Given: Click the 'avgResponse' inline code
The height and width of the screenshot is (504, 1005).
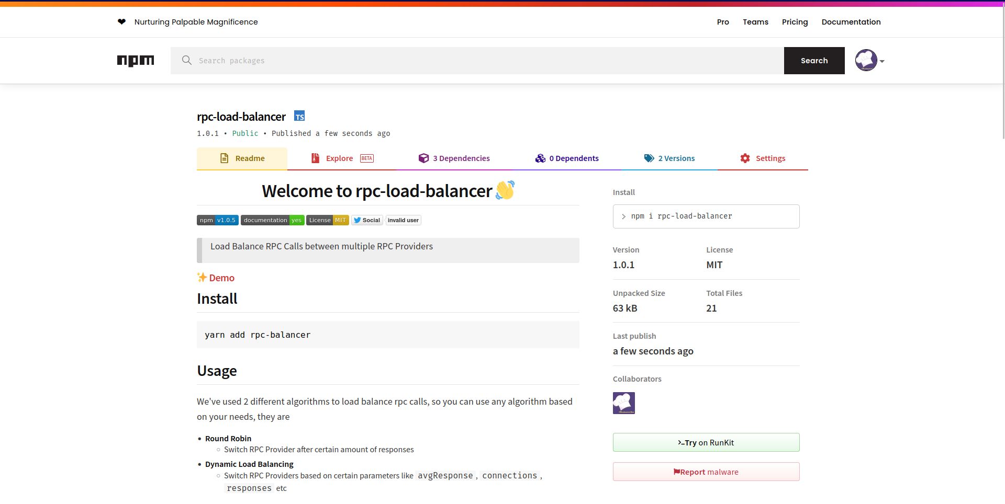Looking at the screenshot, I should pyautogui.click(x=445, y=476).
